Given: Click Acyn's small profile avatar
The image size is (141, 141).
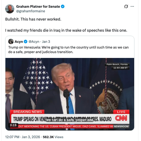Looking at the screenshot, I should tap(11, 41).
